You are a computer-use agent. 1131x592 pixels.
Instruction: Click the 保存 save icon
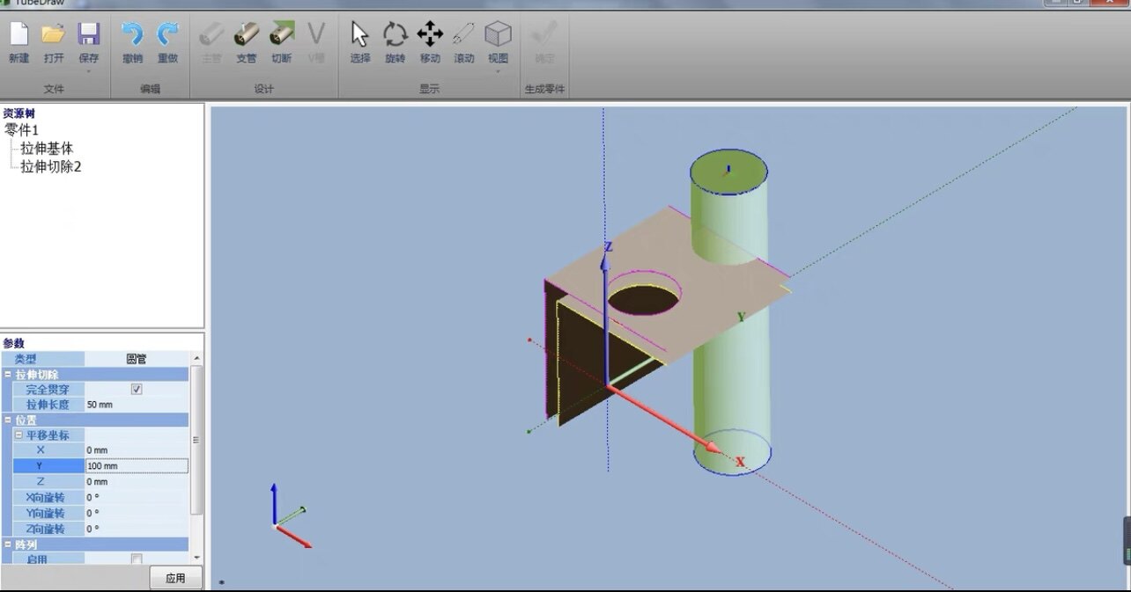[x=89, y=43]
